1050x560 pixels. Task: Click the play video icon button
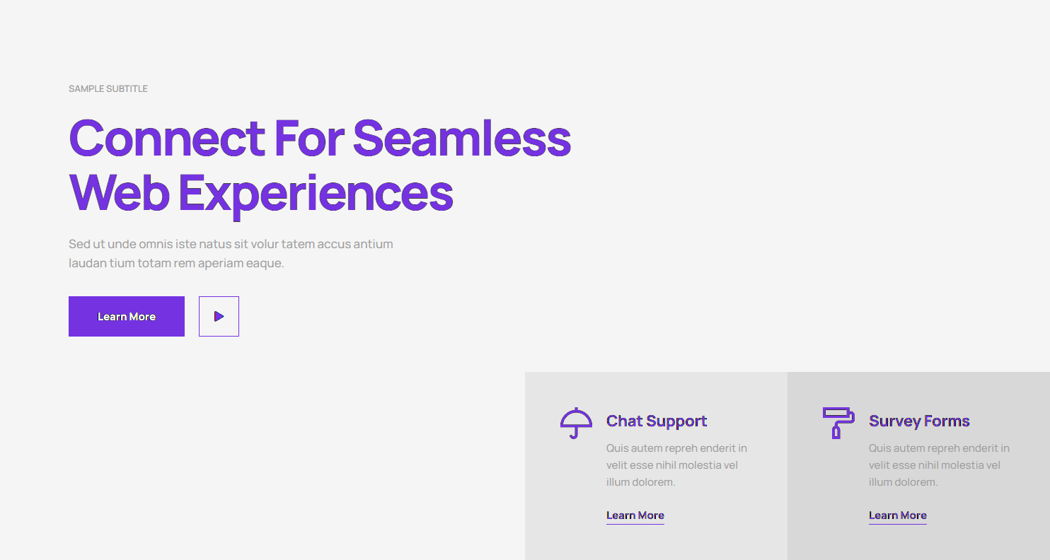tap(219, 316)
